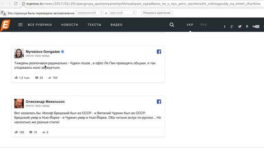The image size is (264, 148).
Task: Click post text starting Вот казалось бы
Action: coord(87,118)
